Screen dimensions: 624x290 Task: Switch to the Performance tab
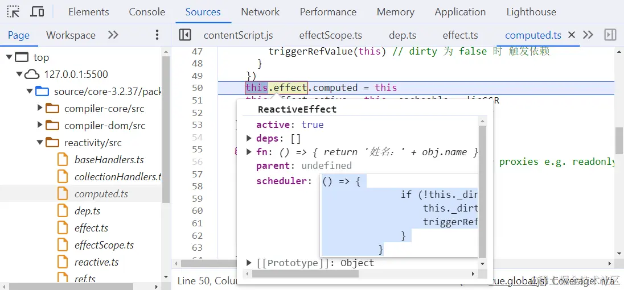click(x=328, y=12)
